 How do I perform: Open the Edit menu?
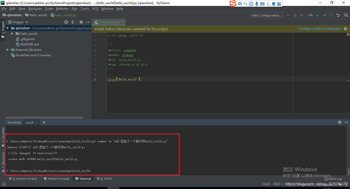12,8
